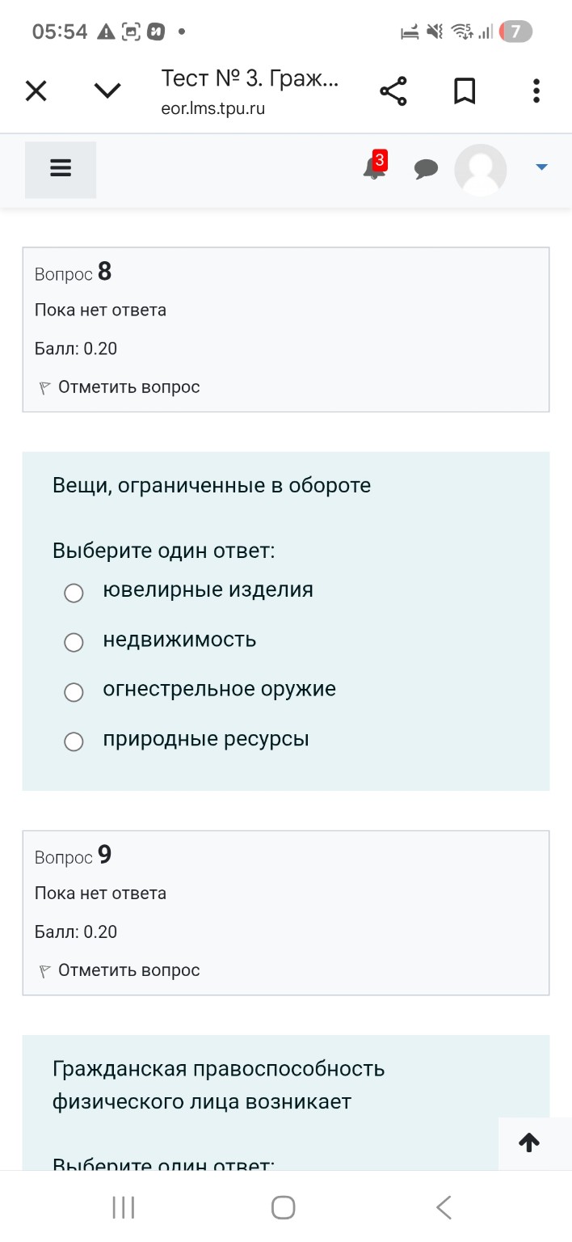Open the notifications bell with badge 3
The width and height of the screenshot is (572, 1242).
(x=372, y=170)
